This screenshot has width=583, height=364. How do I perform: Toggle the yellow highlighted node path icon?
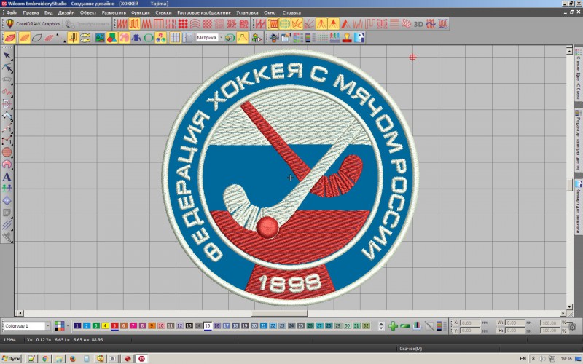click(243, 38)
